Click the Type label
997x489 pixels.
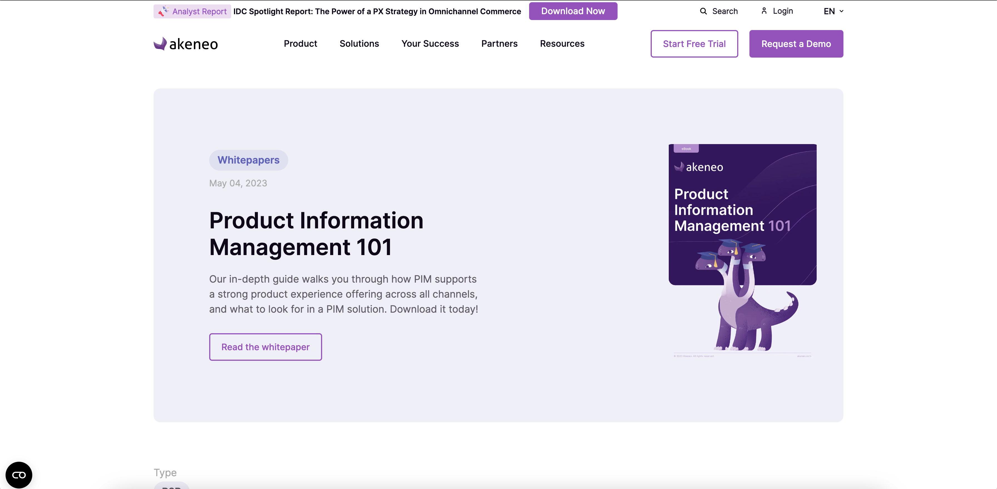[x=165, y=472]
